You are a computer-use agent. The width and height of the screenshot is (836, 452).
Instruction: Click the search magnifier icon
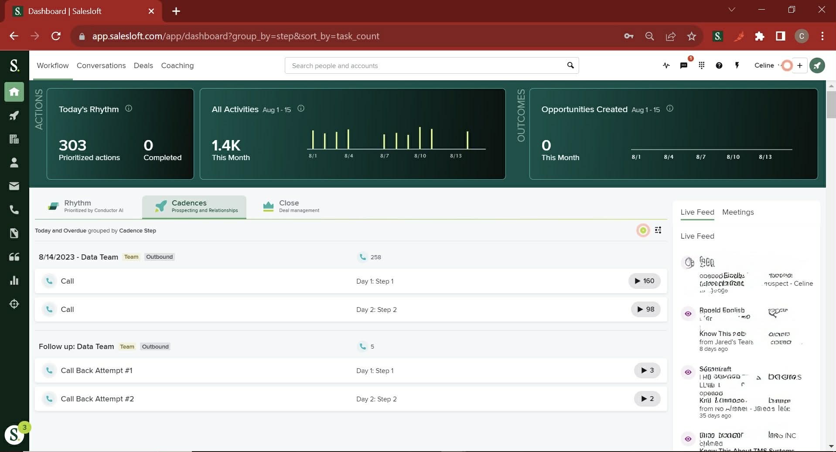[570, 65]
